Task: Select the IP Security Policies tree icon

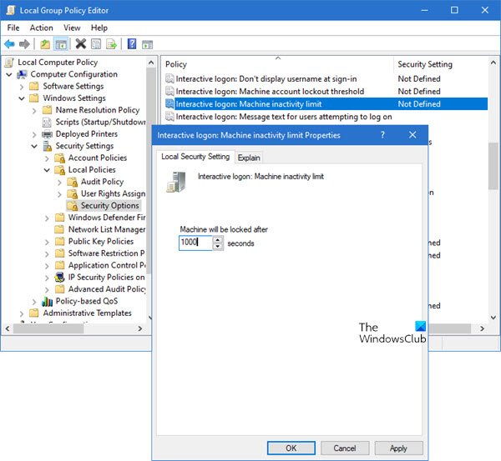Action: pyautogui.click(x=59, y=278)
